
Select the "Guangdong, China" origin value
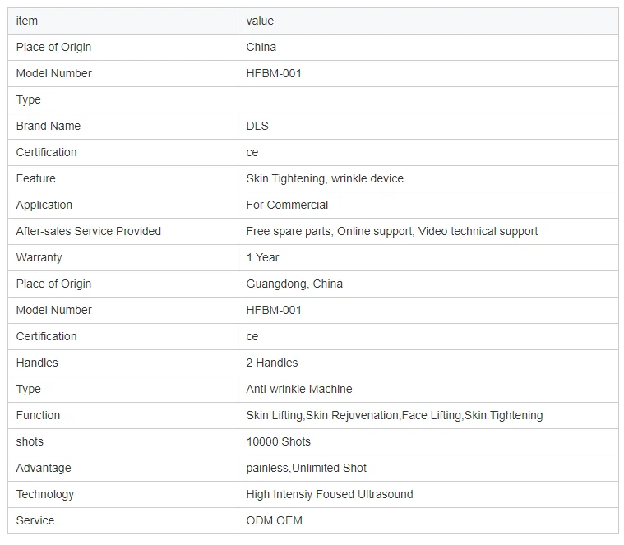coord(294,284)
